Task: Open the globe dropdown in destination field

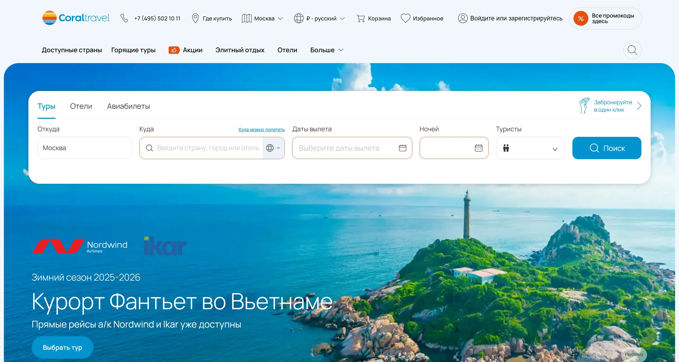Action: [x=273, y=148]
